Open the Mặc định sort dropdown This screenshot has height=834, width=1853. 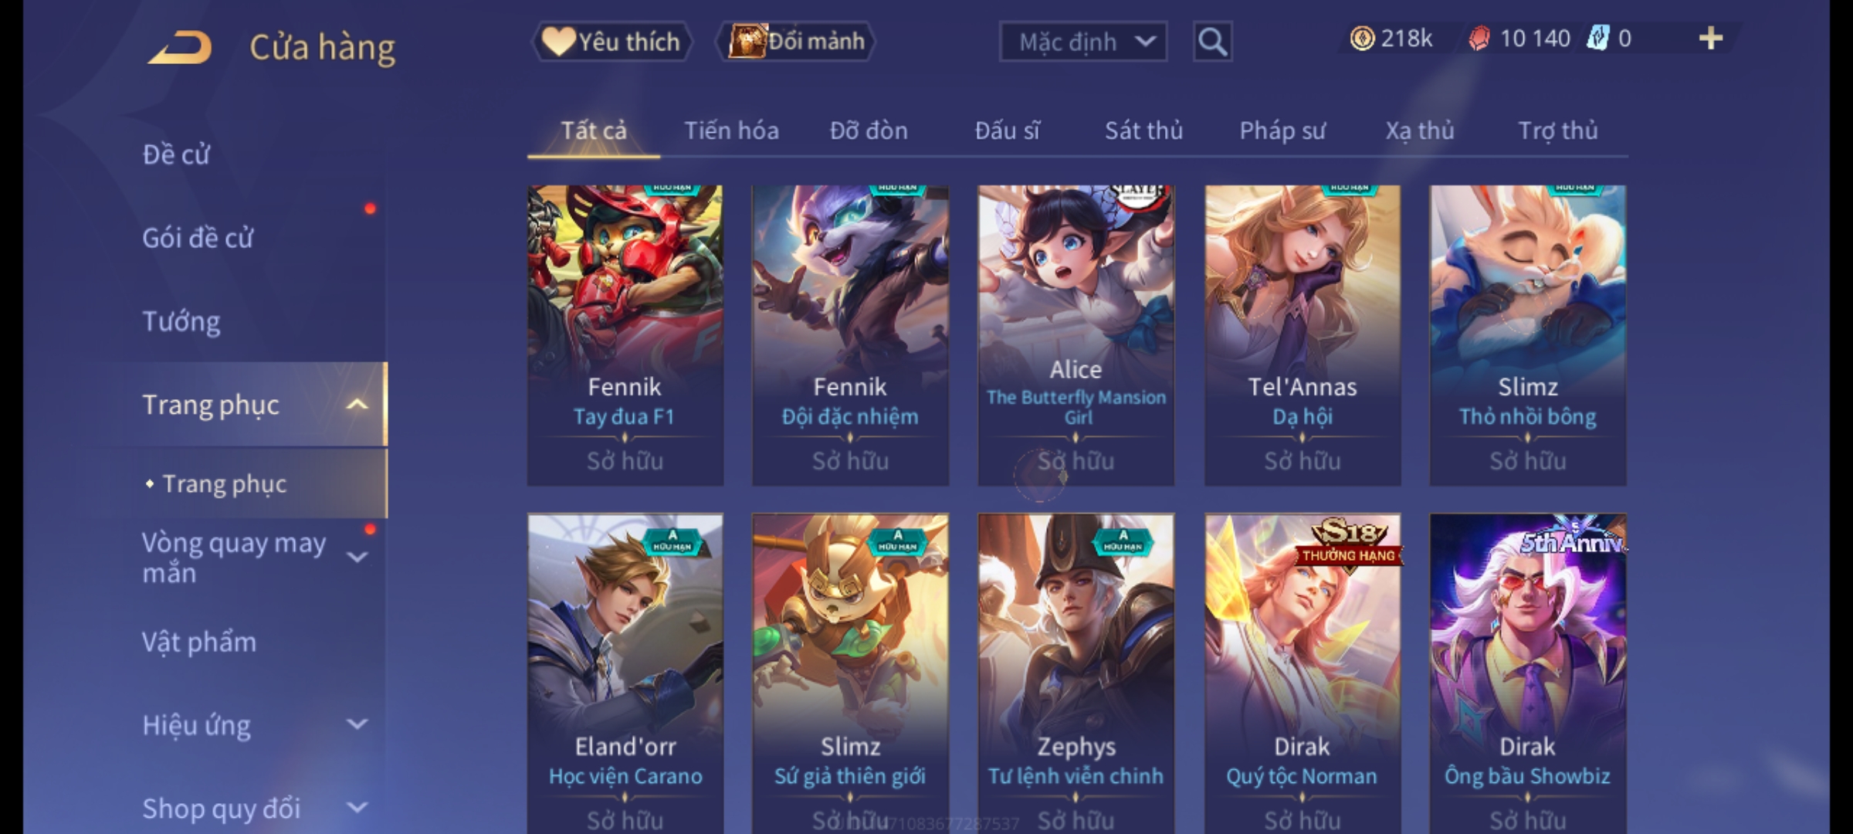point(1082,42)
